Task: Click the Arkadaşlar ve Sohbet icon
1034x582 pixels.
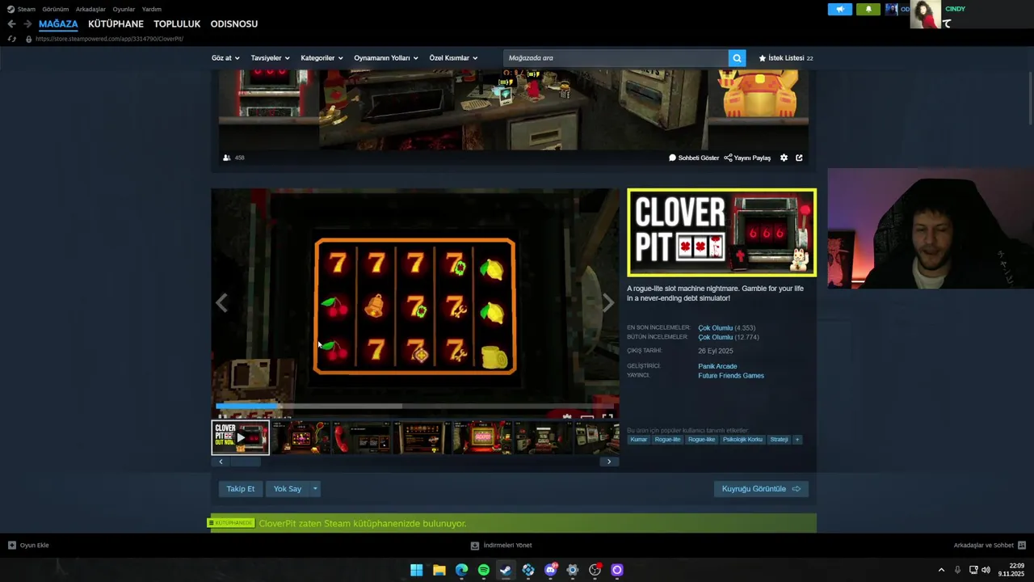Action: tap(1022, 545)
